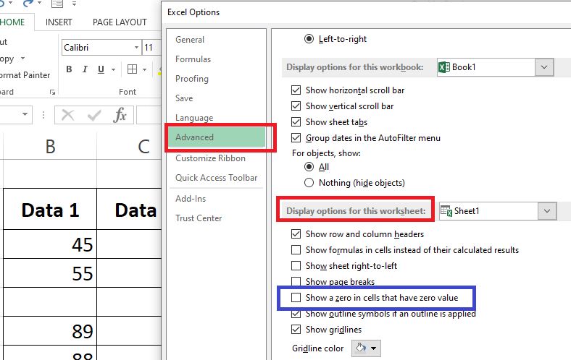571x360 pixels.
Task: Click the Gridline color paint bucket
Action: pyautogui.click(x=361, y=348)
